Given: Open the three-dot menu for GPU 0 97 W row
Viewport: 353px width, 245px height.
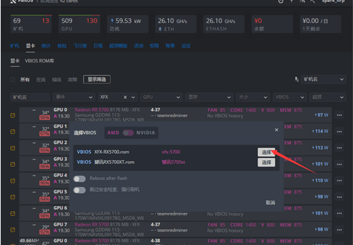Looking at the screenshot, I should point(339,115).
